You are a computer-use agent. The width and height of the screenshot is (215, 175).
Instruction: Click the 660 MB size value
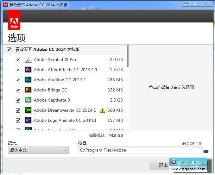[x=115, y=110]
